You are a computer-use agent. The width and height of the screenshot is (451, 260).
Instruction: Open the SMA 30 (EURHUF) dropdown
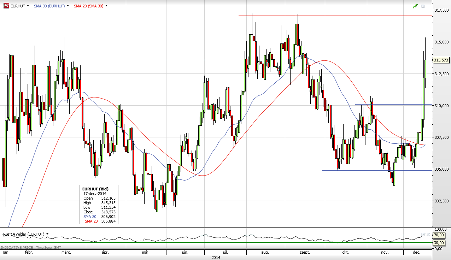[x=68, y=6]
